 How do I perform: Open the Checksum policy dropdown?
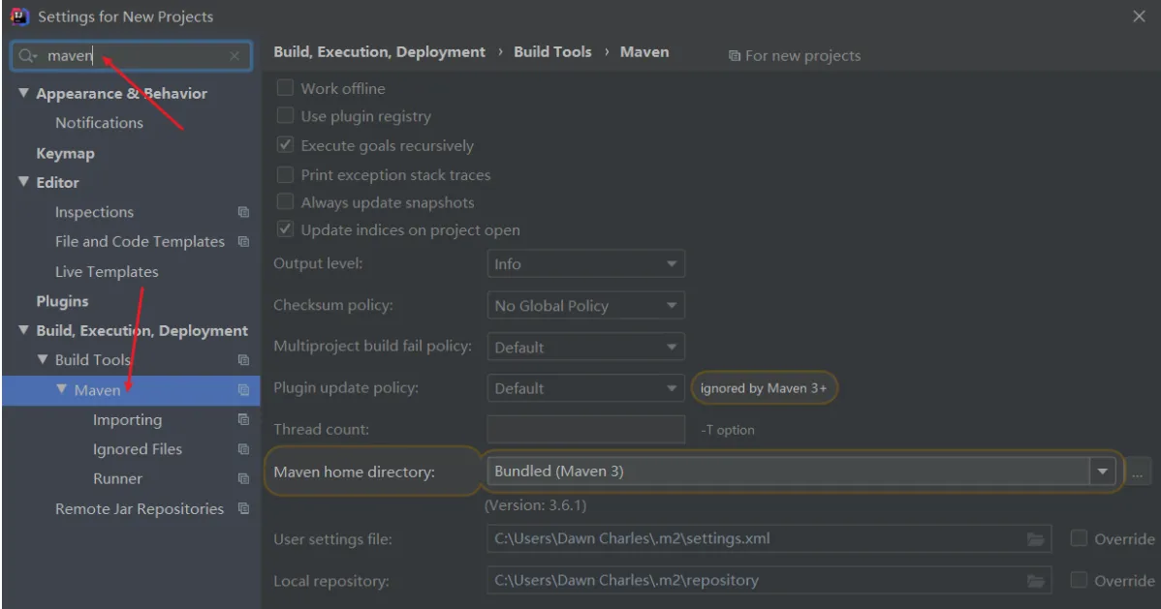[585, 306]
